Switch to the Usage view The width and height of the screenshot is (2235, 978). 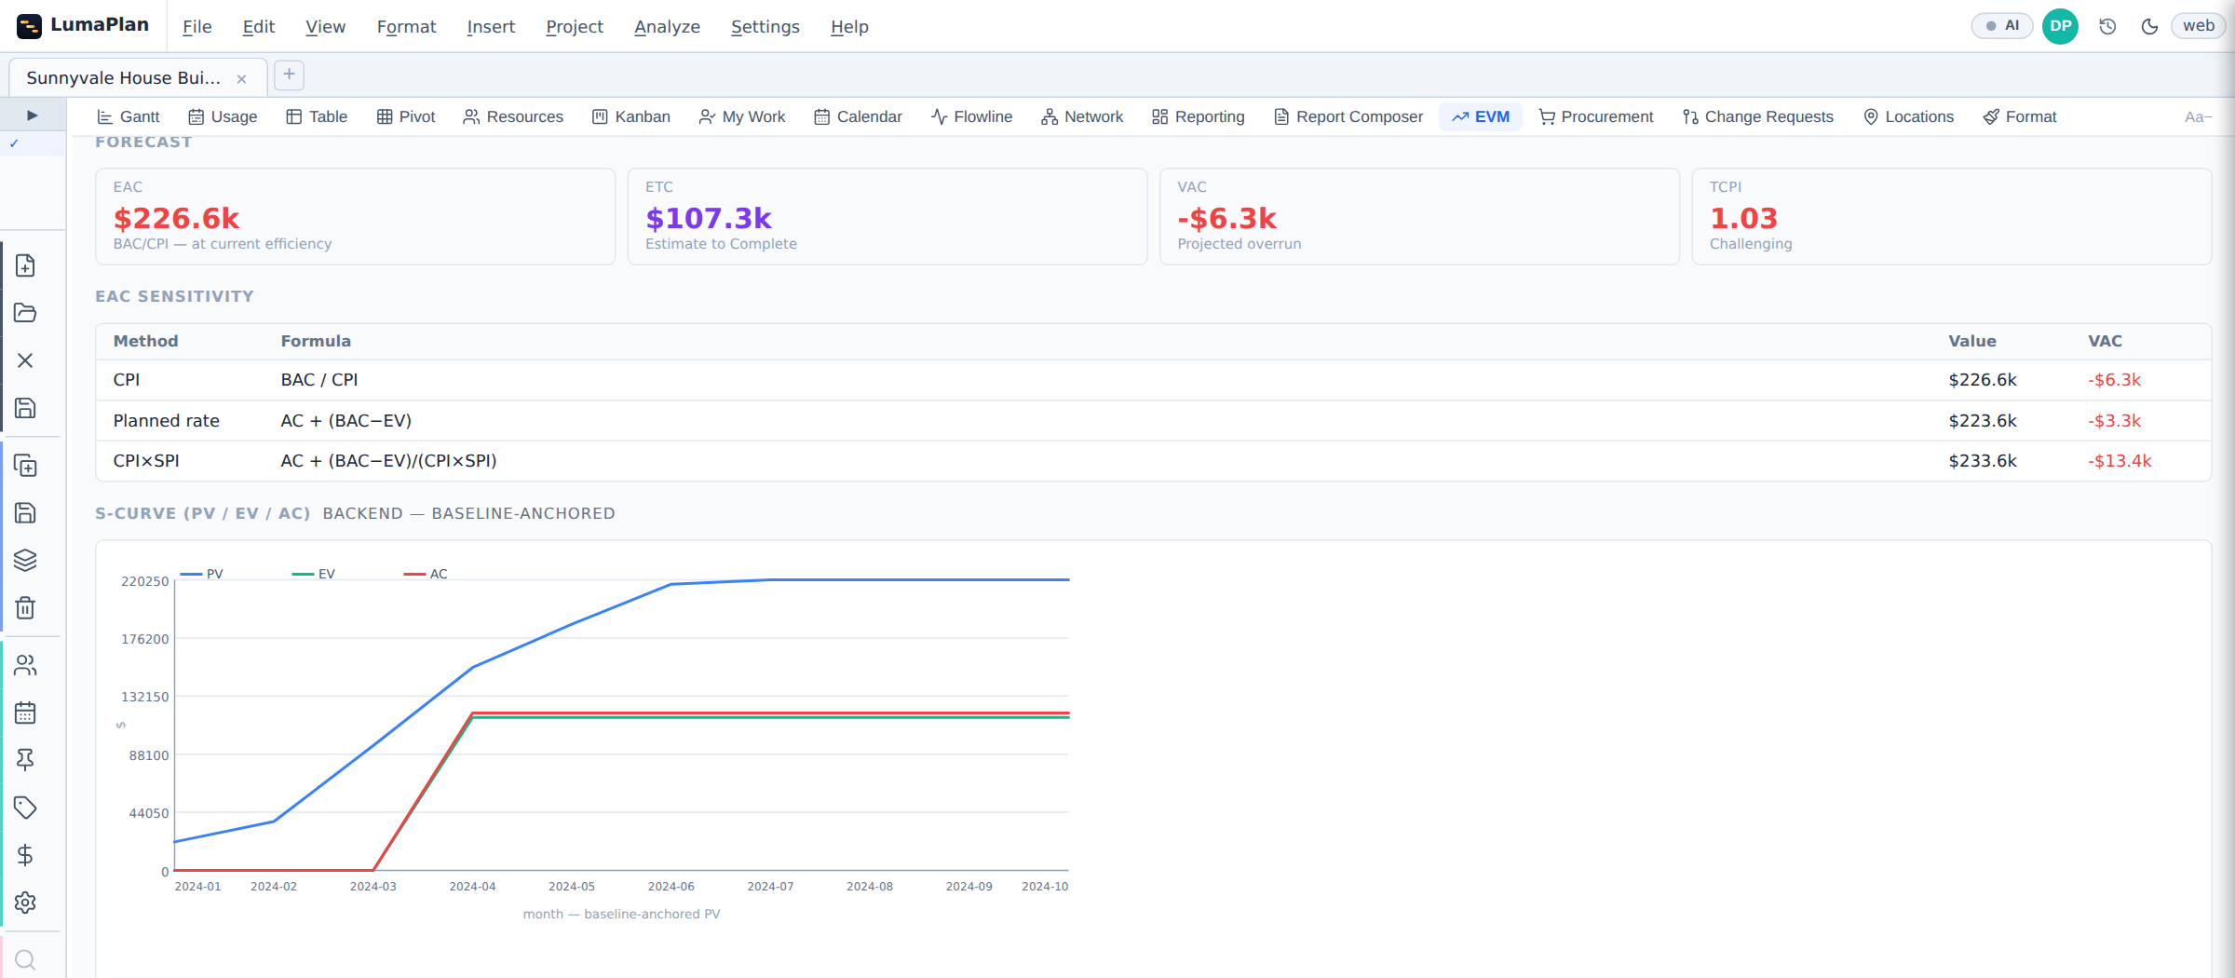tap(223, 116)
